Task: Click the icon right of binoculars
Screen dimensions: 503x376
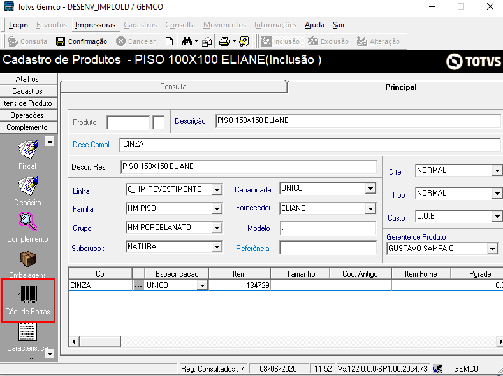Action: pos(207,41)
